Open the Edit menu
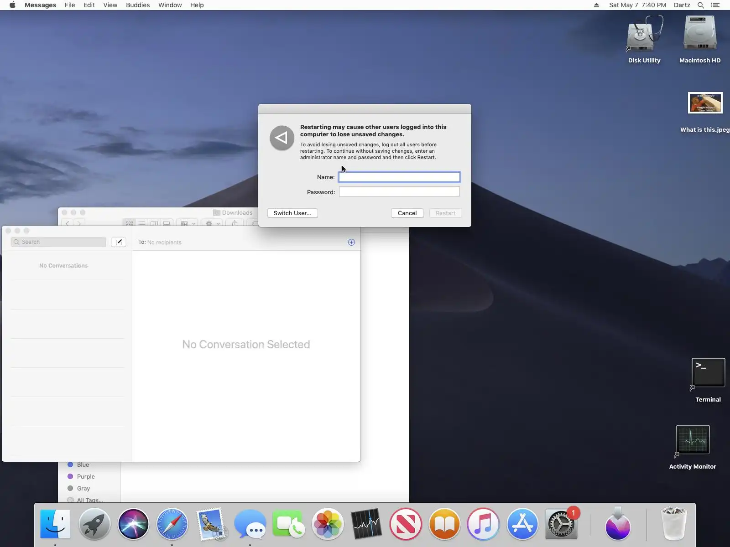Image resolution: width=730 pixels, height=547 pixels. (x=89, y=5)
